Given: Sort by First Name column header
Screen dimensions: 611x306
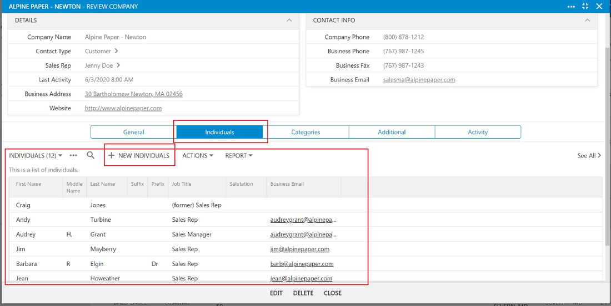Looking at the screenshot, I should click(28, 184).
